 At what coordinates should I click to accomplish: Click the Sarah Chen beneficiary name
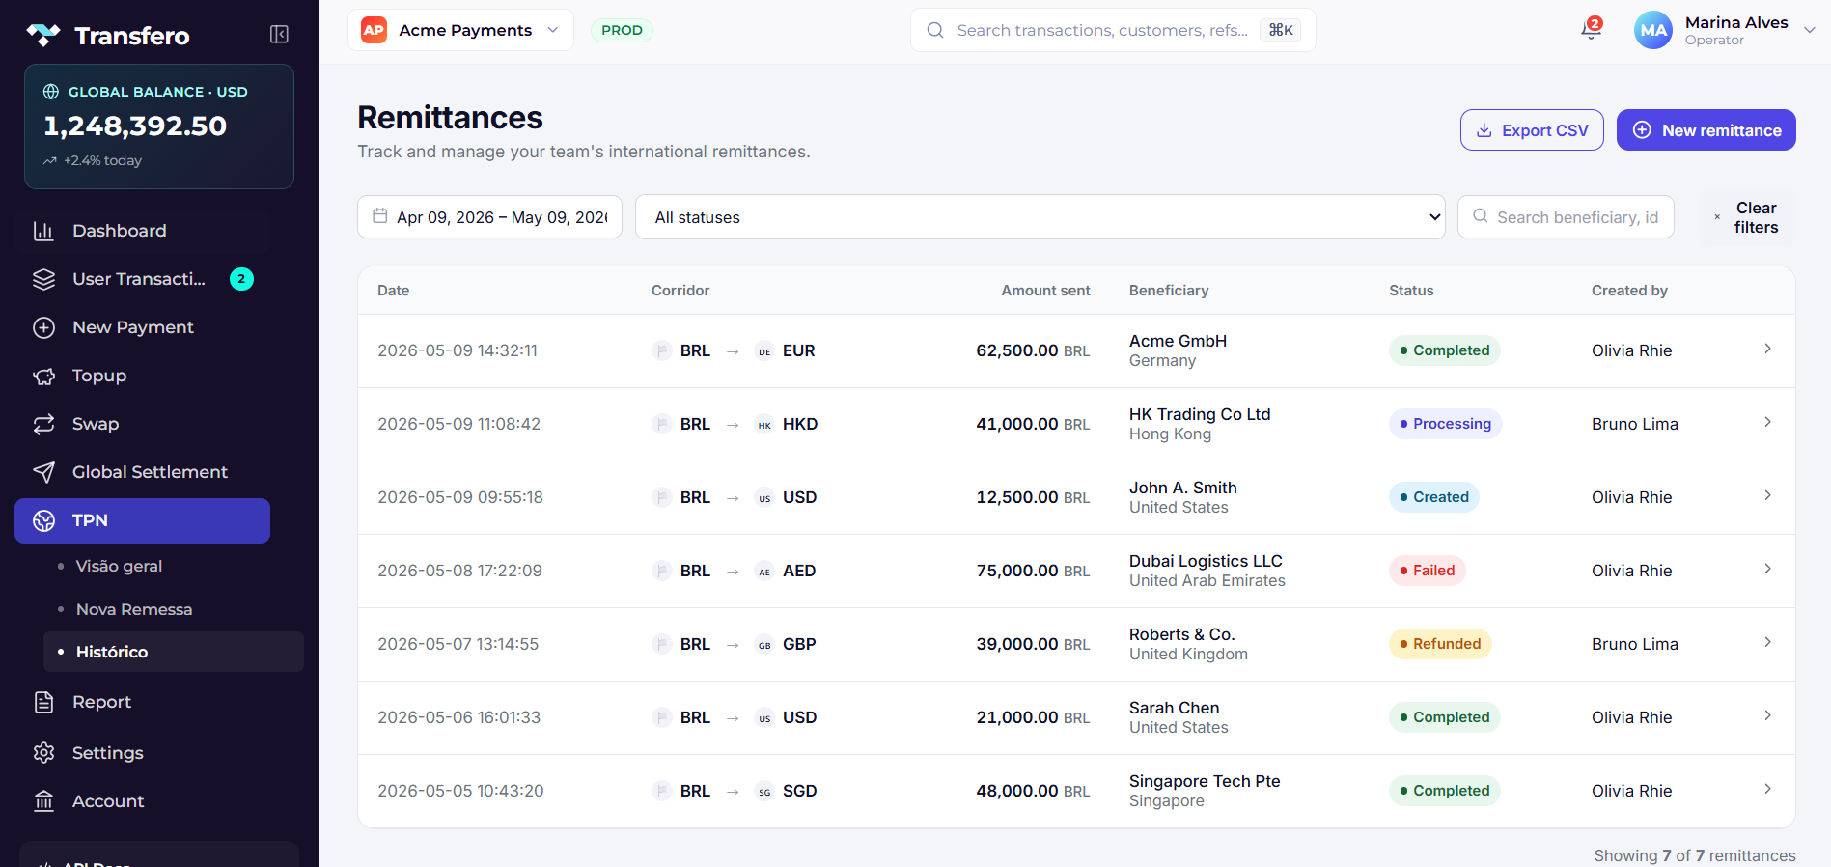click(1174, 708)
